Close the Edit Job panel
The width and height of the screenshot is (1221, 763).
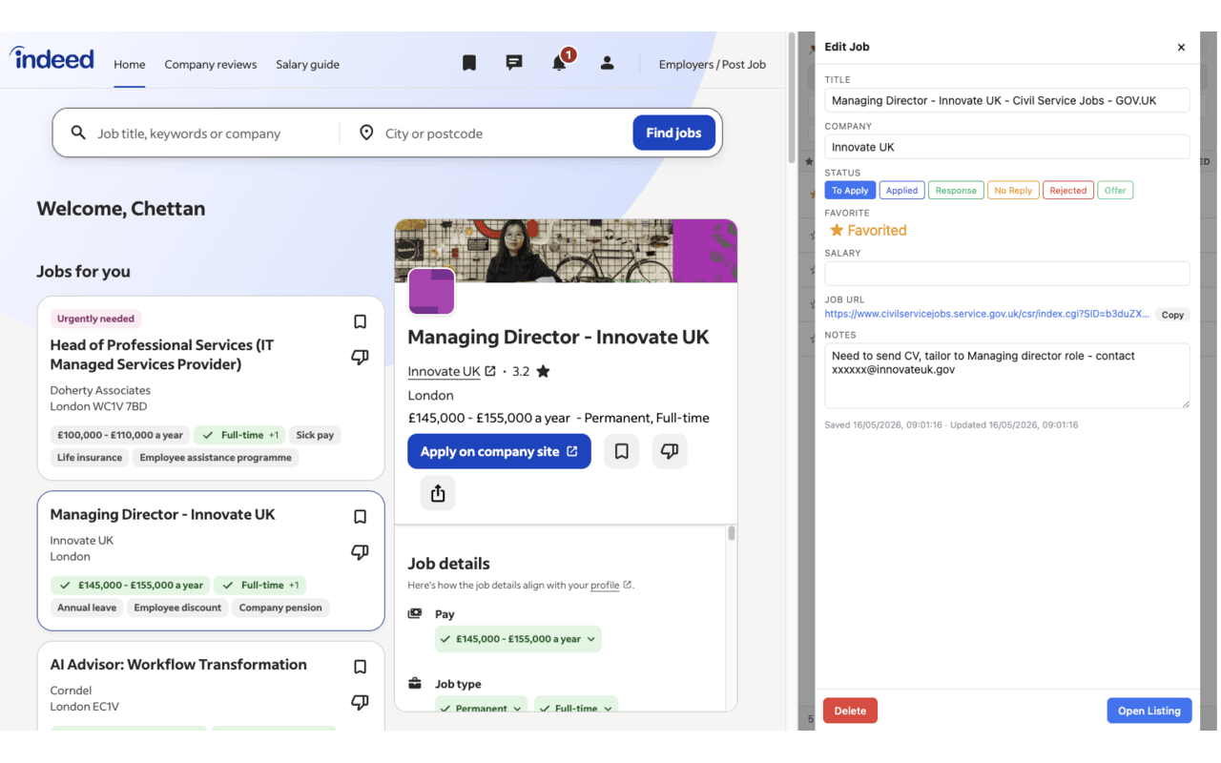[1181, 47]
